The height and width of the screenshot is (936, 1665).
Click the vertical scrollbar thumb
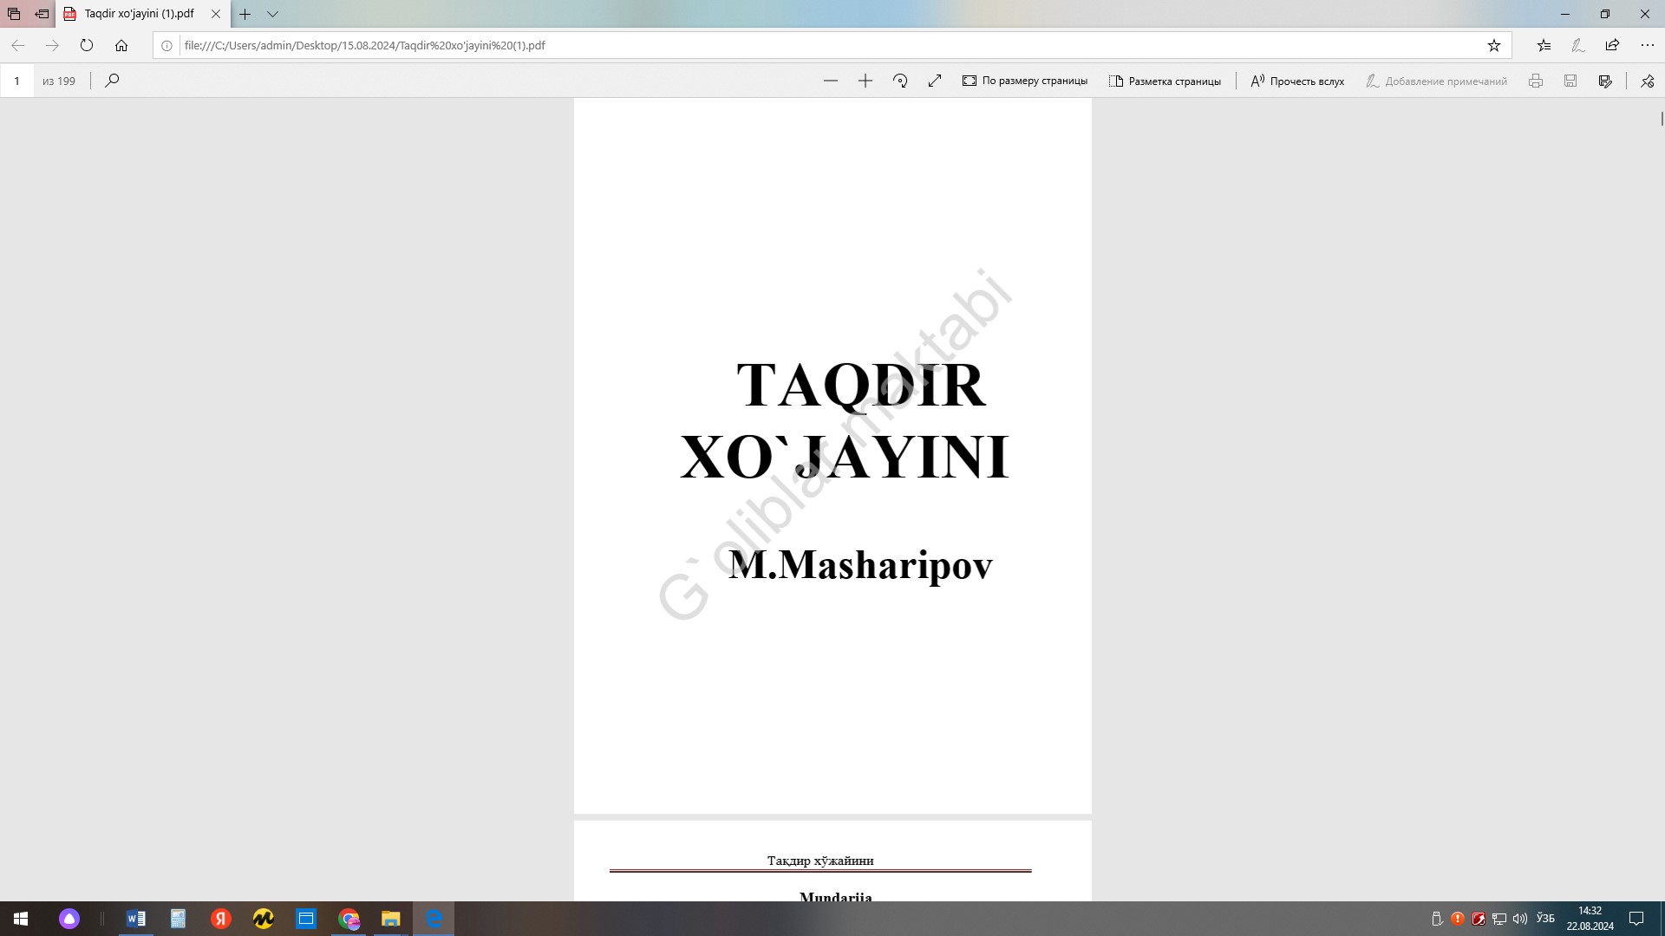(1662, 119)
